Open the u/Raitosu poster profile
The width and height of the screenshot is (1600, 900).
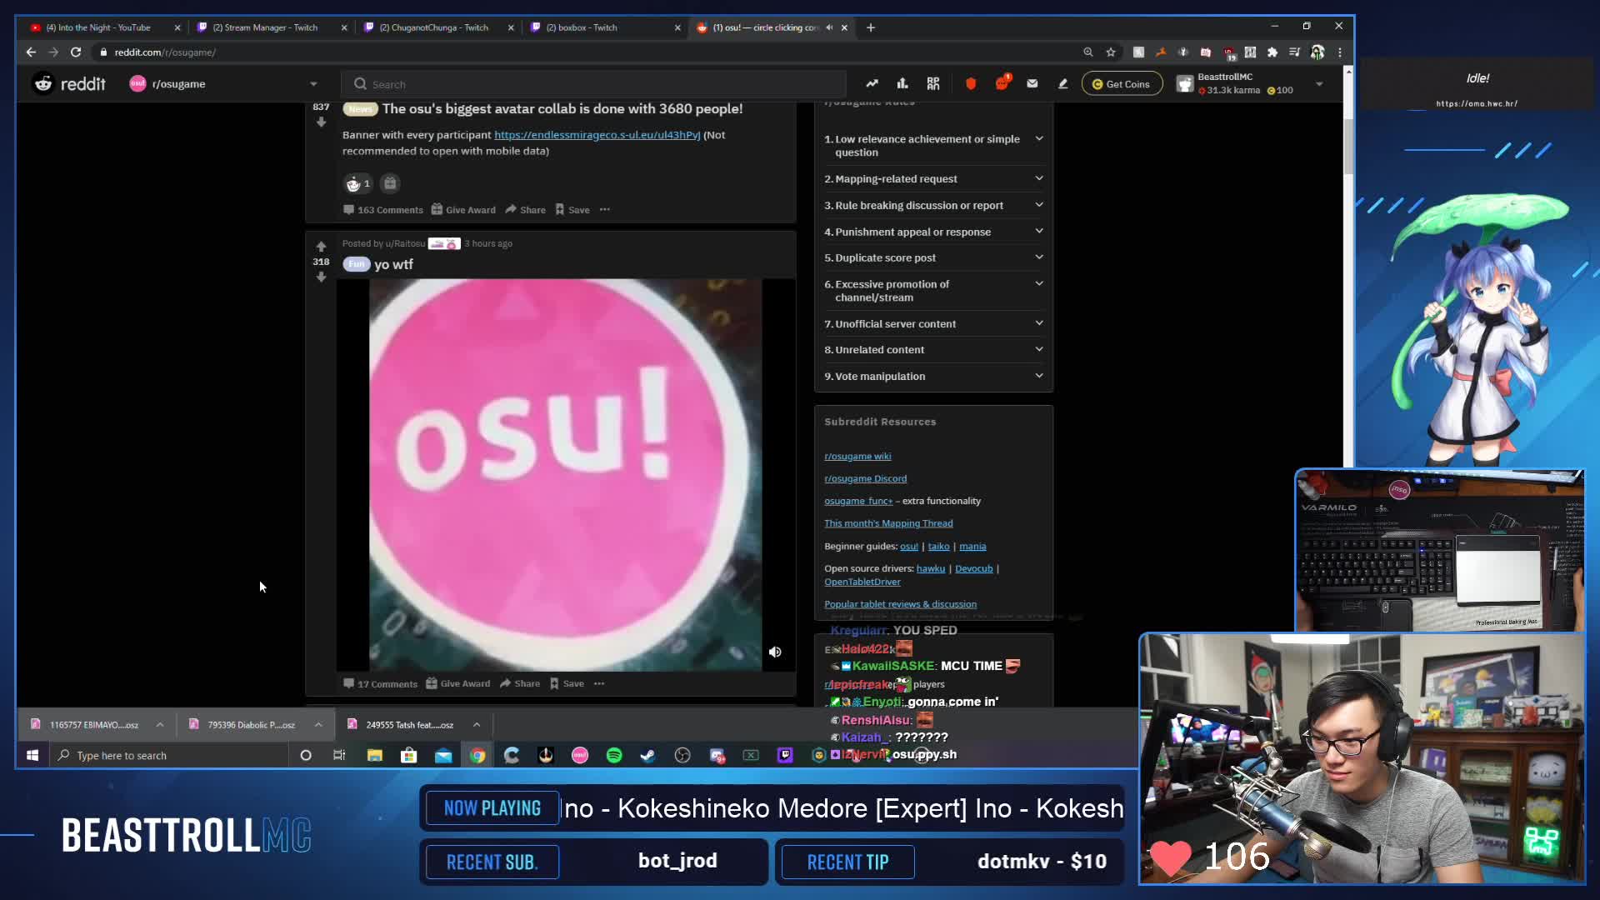(x=405, y=243)
